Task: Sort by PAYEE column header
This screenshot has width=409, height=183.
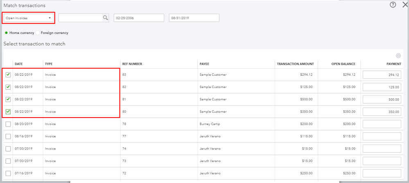Action: (206, 64)
